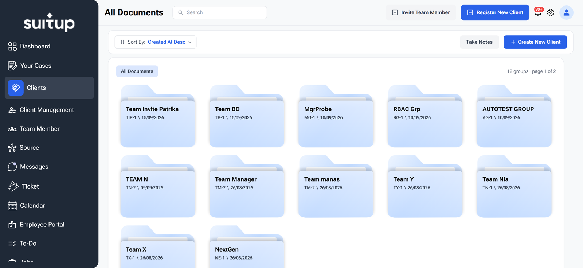
Task: Open the MgrProbe folder
Action: point(336,116)
